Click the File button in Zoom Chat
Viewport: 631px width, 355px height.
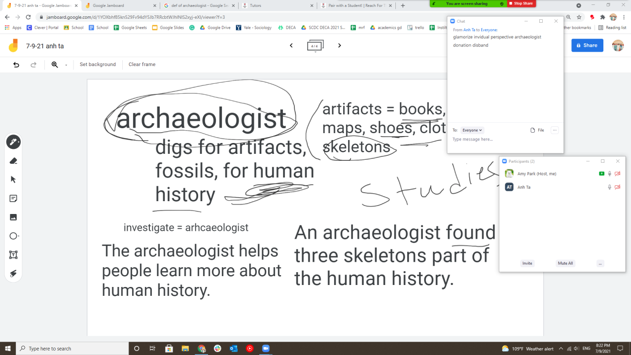click(x=537, y=130)
